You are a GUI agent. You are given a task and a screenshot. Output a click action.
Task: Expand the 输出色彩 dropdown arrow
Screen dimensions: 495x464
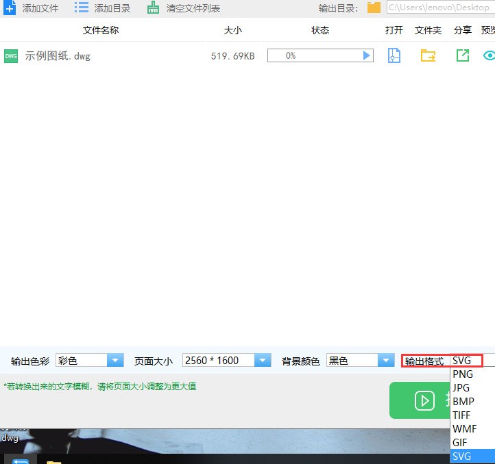[115, 360]
